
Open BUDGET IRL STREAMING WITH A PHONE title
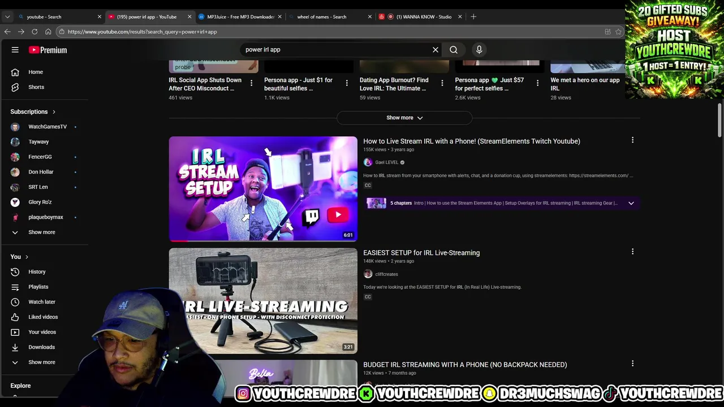[465, 365]
